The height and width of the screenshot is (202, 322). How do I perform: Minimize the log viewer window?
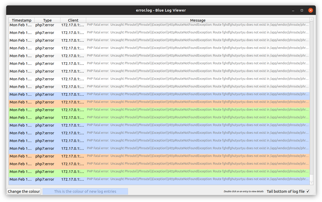pyautogui.click(x=293, y=10)
